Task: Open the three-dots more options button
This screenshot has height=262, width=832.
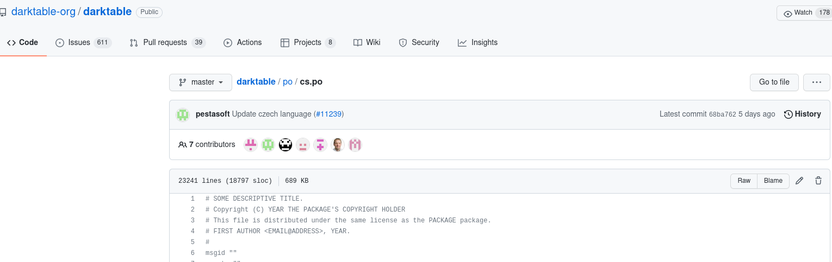Action: point(816,82)
